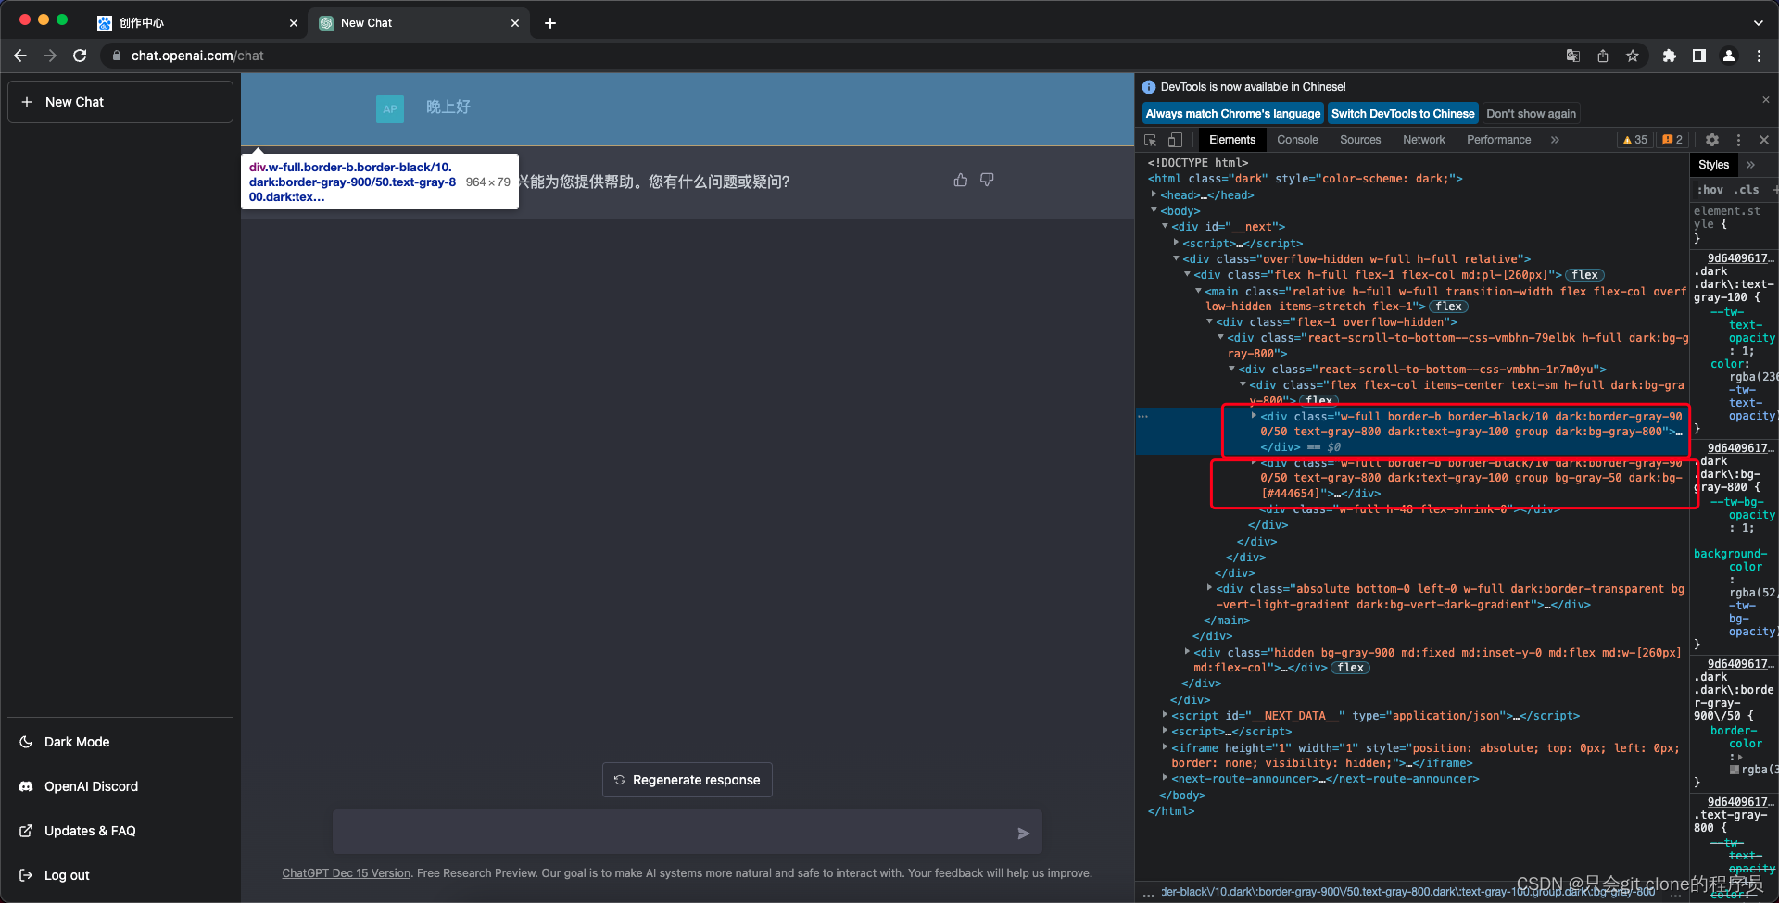Open the extensions puzzle icon
The image size is (1779, 903).
point(1670,56)
